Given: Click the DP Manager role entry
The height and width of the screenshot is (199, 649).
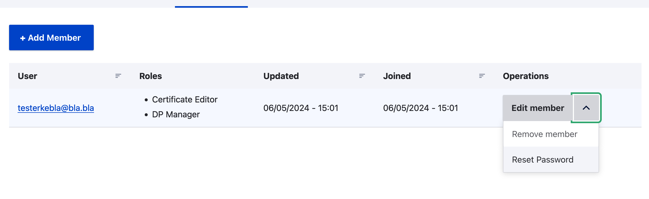Looking at the screenshot, I should point(176,114).
